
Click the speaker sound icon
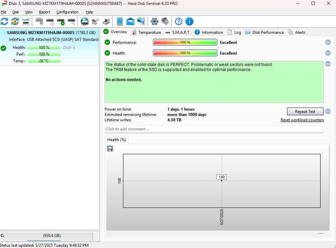165,21
